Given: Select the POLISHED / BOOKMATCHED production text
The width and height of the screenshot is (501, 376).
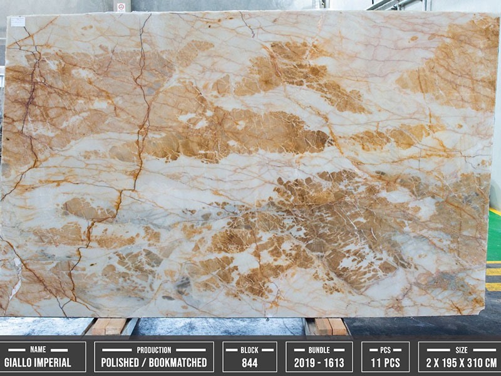Looking at the screenshot, I should (x=154, y=363).
